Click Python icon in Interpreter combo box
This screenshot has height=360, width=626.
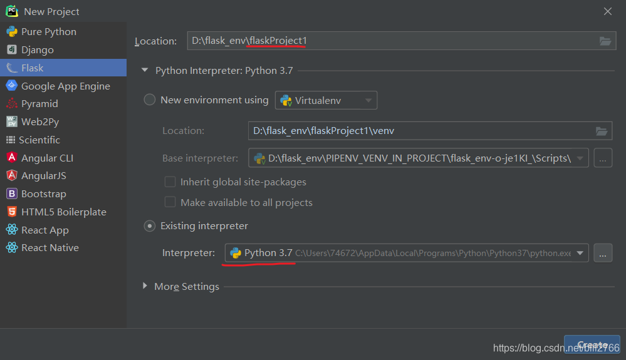click(x=236, y=253)
